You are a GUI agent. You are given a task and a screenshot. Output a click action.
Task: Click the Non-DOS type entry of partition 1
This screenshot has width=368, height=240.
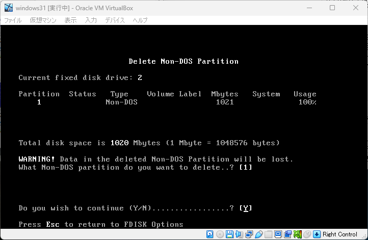122,102
